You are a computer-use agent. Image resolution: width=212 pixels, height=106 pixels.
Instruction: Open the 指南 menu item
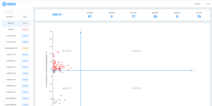click(x=208, y=4)
